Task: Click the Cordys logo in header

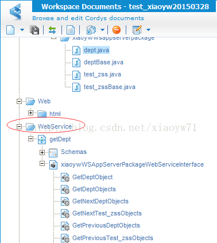Action: point(15,11)
